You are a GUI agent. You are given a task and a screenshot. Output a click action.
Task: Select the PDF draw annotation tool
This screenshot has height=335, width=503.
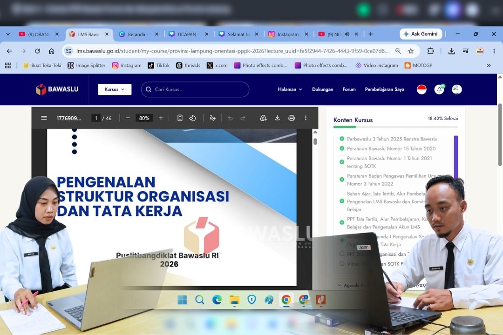212,118
